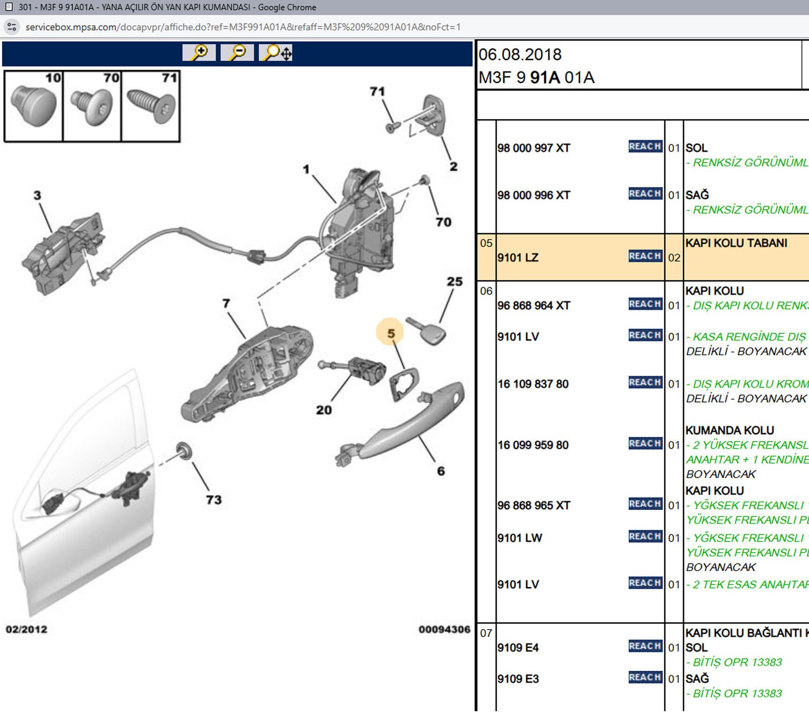Image resolution: width=809 pixels, height=720 pixels.
Task: Click the browser address bar URL
Action: tap(243, 27)
